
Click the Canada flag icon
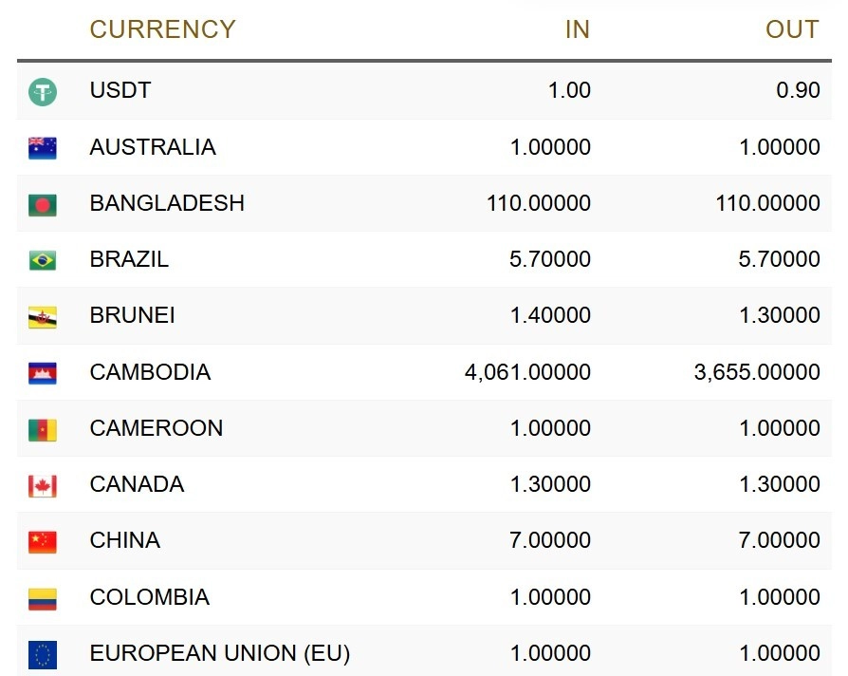pyautogui.click(x=43, y=485)
